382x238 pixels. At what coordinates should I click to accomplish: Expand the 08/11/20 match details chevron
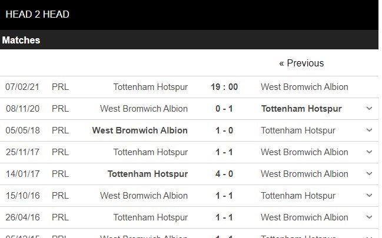coord(369,109)
